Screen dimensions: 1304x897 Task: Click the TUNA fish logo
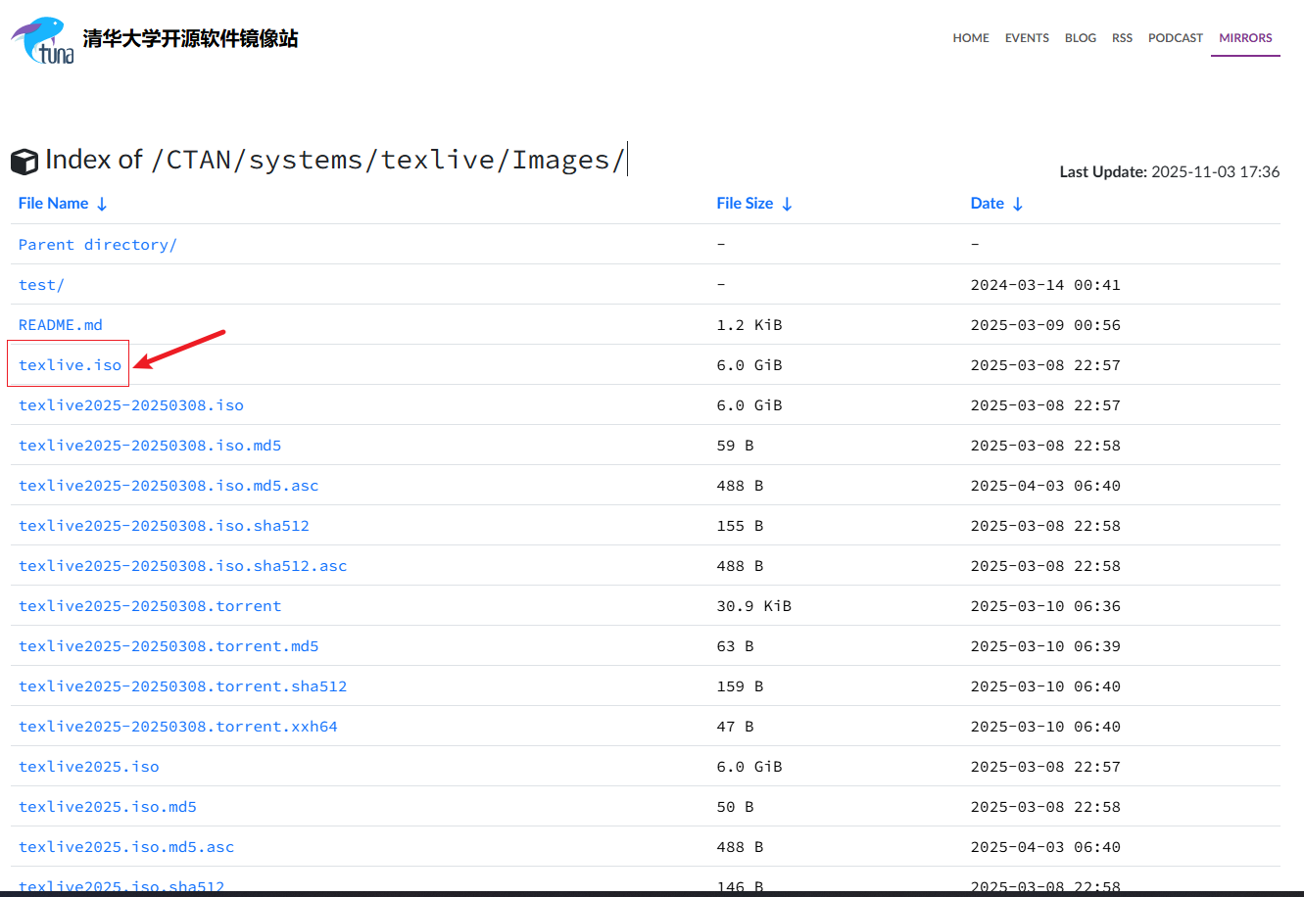coord(42,40)
